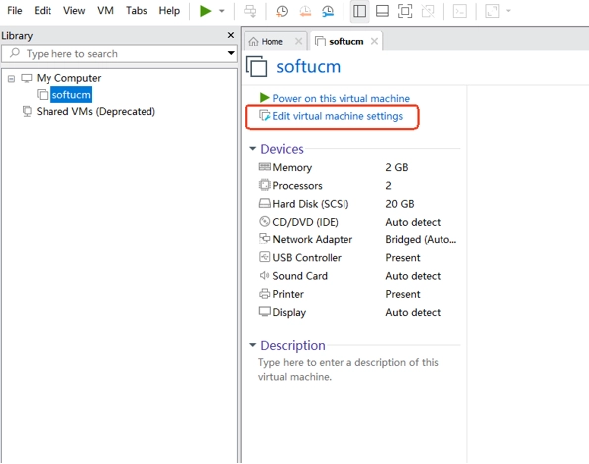This screenshot has width=589, height=464.
Task: Click Power on this virtual machine
Action: tap(341, 98)
